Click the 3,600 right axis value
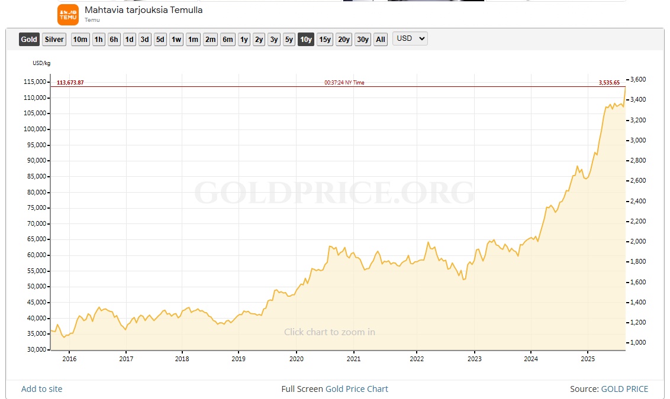The width and height of the screenshot is (670, 399). tap(639, 79)
